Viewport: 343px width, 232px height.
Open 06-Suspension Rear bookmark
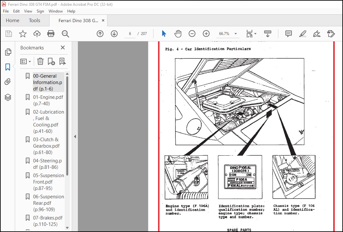click(x=49, y=203)
